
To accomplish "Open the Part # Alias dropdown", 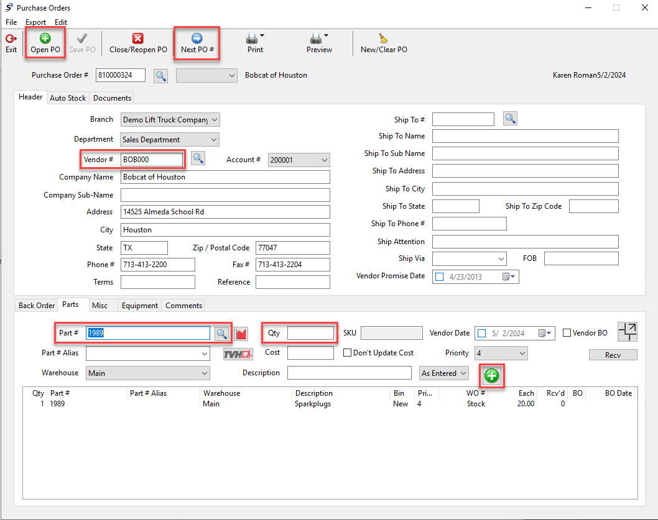I will coord(205,354).
